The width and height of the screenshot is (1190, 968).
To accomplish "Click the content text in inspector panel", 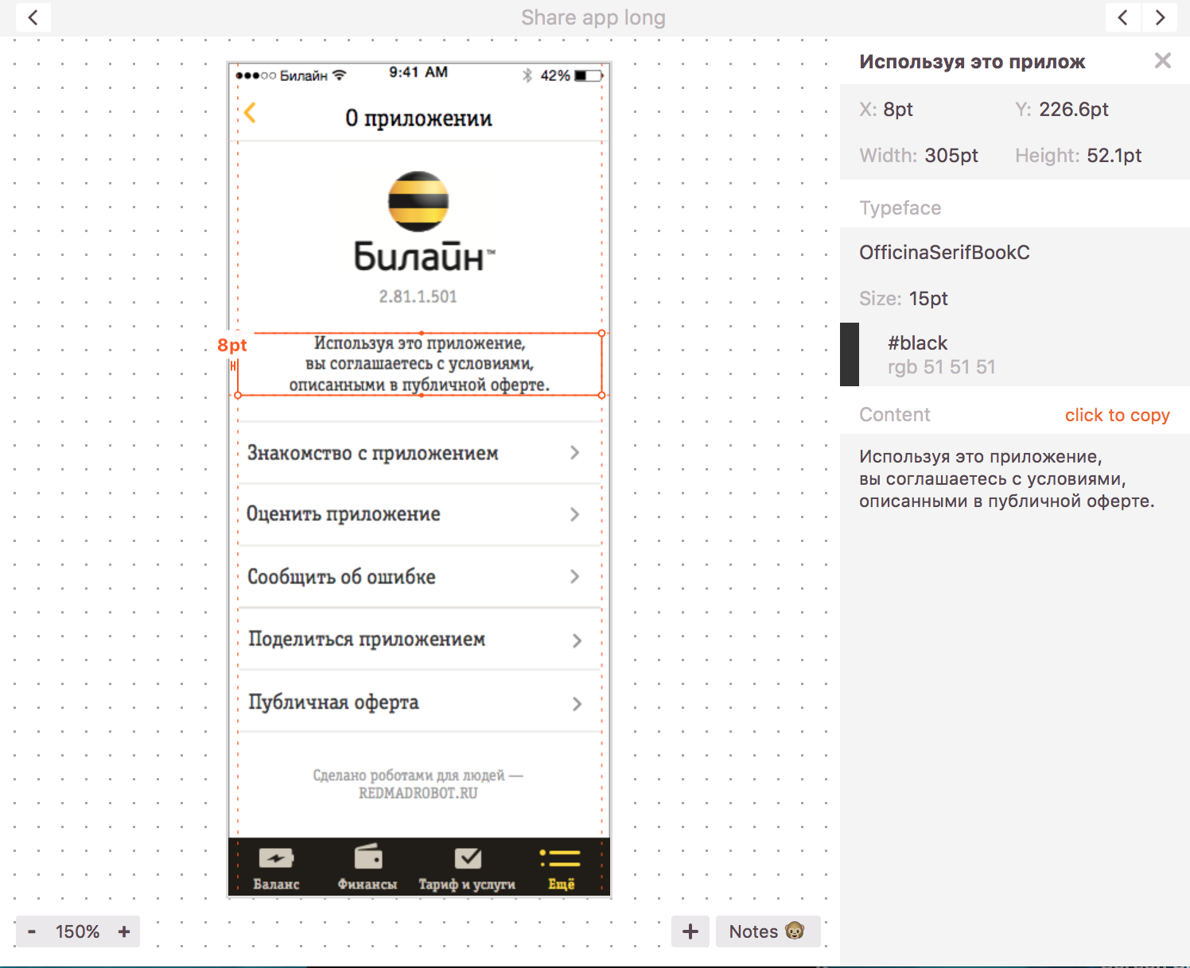I will pyautogui.click(x=1007, y=478).
